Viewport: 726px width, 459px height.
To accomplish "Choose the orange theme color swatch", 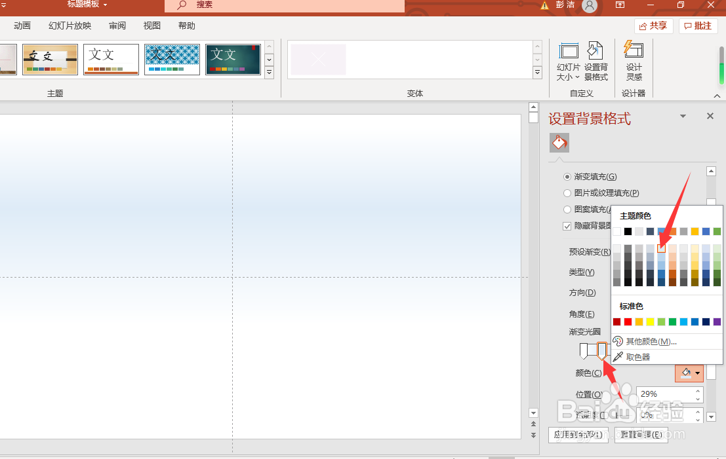I will click(x=672, y=232).
